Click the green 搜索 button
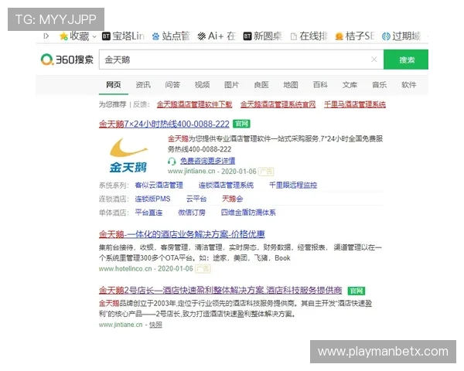The width and height of the screenshot is (464, 371). coord(406,60)
